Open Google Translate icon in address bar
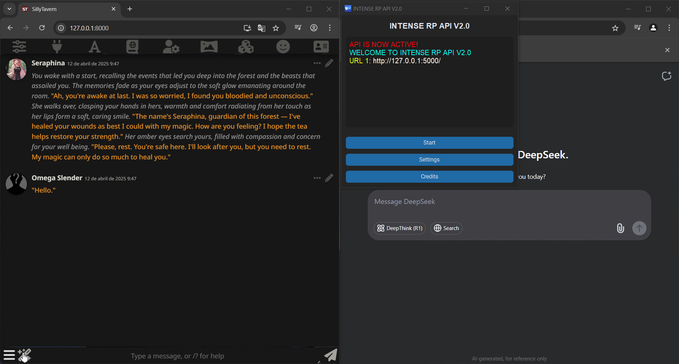Viewport: 679px width, 364px height. pos(261,28)
